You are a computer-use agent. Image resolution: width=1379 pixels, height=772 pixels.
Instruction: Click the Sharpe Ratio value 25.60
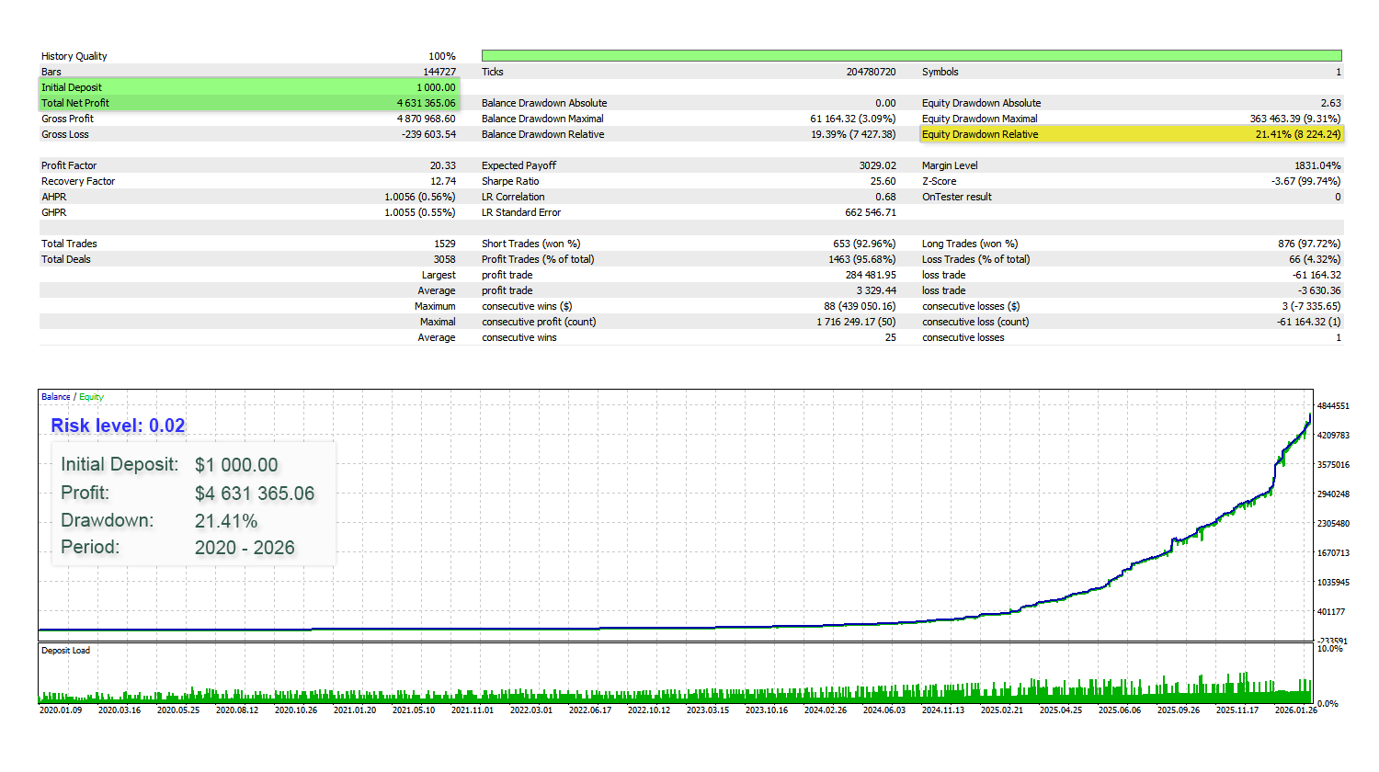(x=883, y=181)
